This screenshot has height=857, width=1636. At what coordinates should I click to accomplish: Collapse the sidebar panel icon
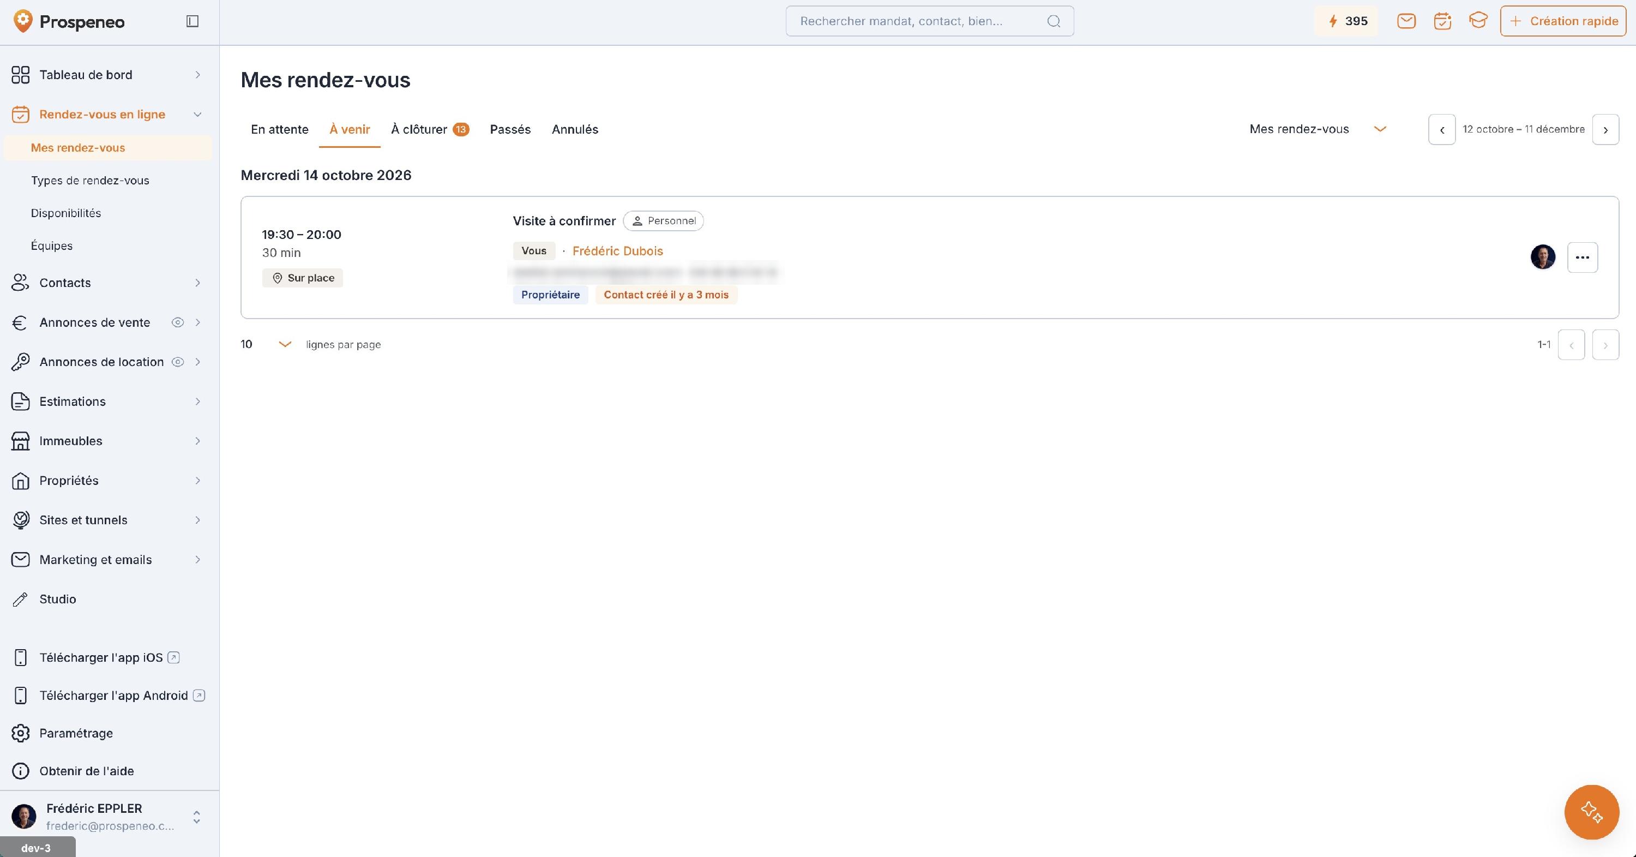(x=193, y=22)
